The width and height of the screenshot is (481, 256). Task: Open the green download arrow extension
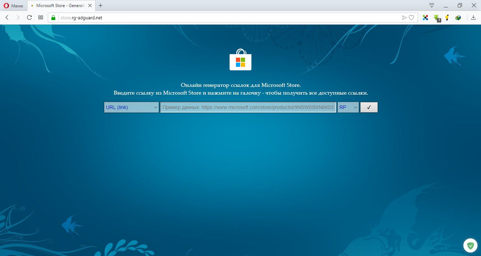click(437, 18)
